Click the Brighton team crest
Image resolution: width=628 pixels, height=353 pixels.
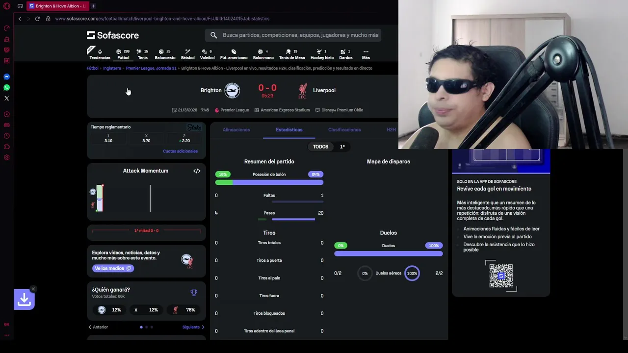click(x=232, y=90)
